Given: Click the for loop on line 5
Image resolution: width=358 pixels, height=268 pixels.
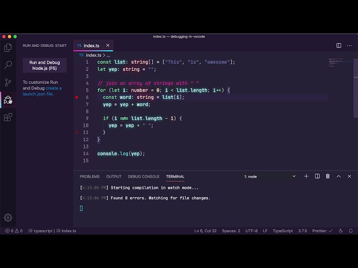Looking at the screenshot, I should point(163,90).
